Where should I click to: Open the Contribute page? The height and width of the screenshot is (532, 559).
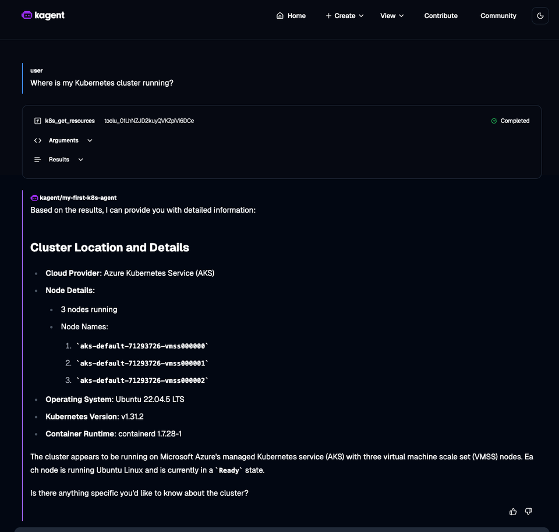441,16
